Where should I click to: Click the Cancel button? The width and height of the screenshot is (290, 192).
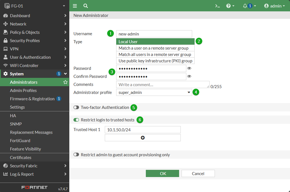[198, 173]
